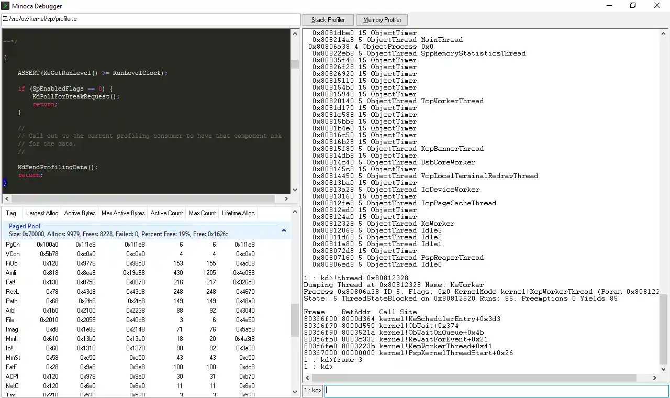Open the Stack Profiler view
Image resolution: width=670 pixels, height=398 pixels.
[x=328, y=19]
